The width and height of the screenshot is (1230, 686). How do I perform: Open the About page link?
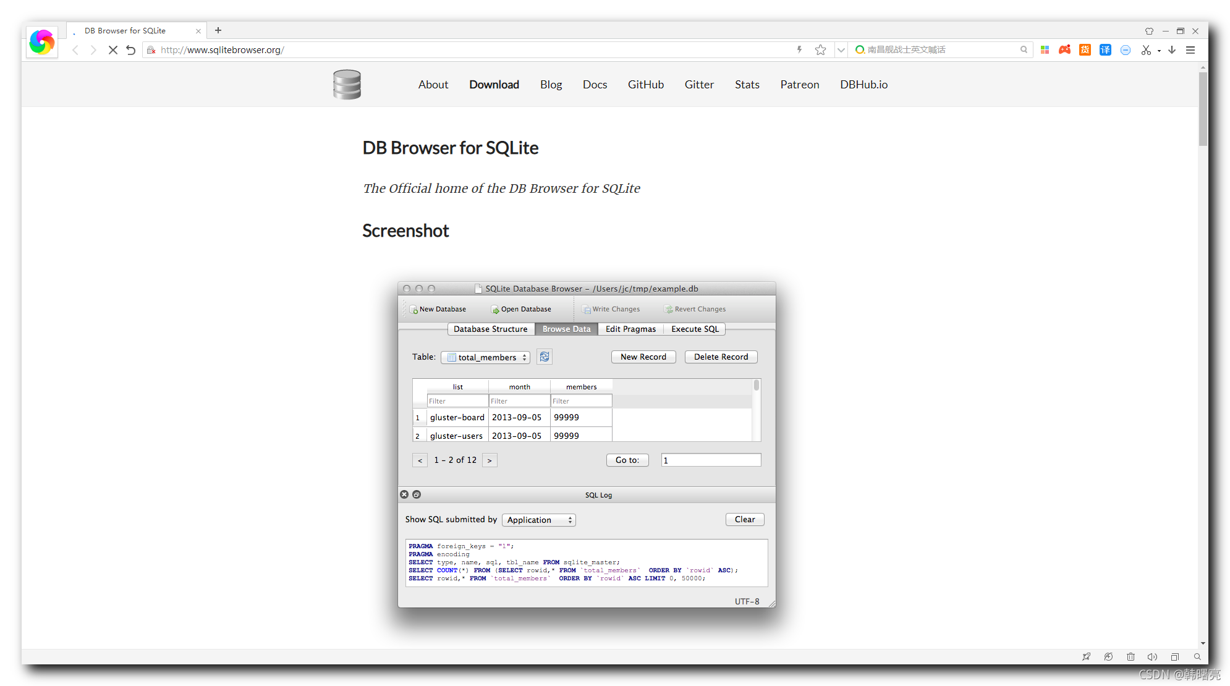(x=433, y=85)
